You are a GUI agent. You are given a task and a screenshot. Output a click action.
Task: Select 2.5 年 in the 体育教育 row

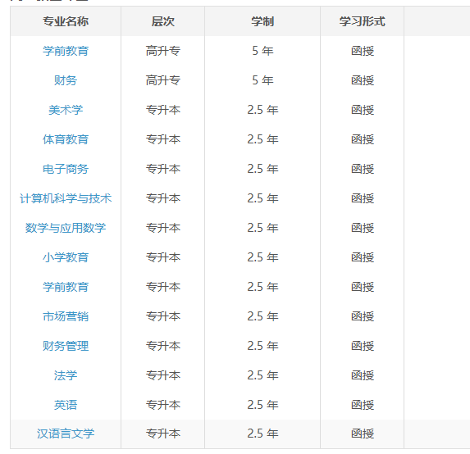[262, 139]
